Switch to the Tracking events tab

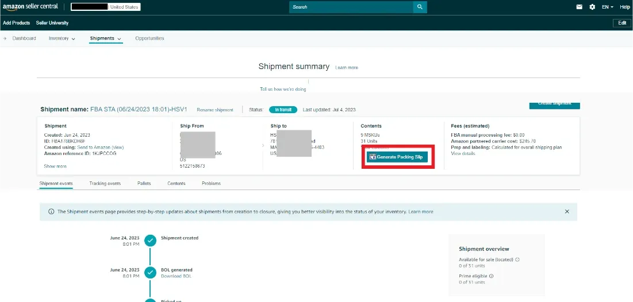coord(105,184)
